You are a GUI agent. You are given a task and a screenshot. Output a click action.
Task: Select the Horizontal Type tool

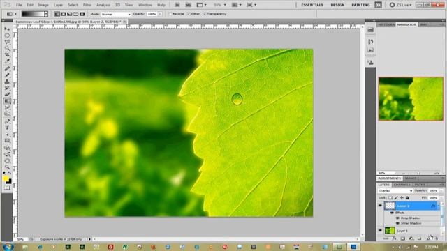click(x=7, y=128)
